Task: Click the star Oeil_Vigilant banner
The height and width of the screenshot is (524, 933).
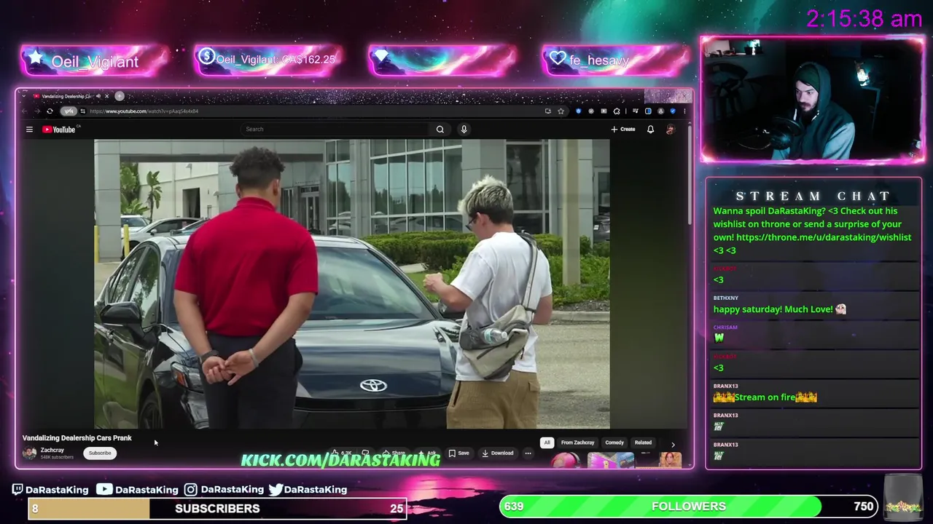Action: [95, 61]
